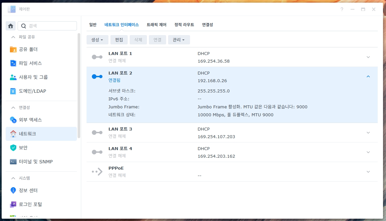
Task: Switch to the 트래픽 제어 tab
Action: (157, 25)
